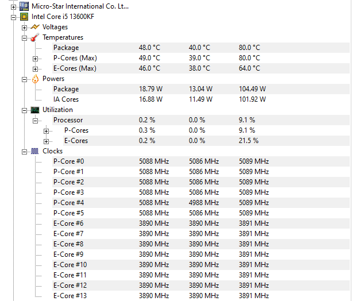Select the Package power row label
Viewport: 352px width, 301px height.
(x=66, y=89)
